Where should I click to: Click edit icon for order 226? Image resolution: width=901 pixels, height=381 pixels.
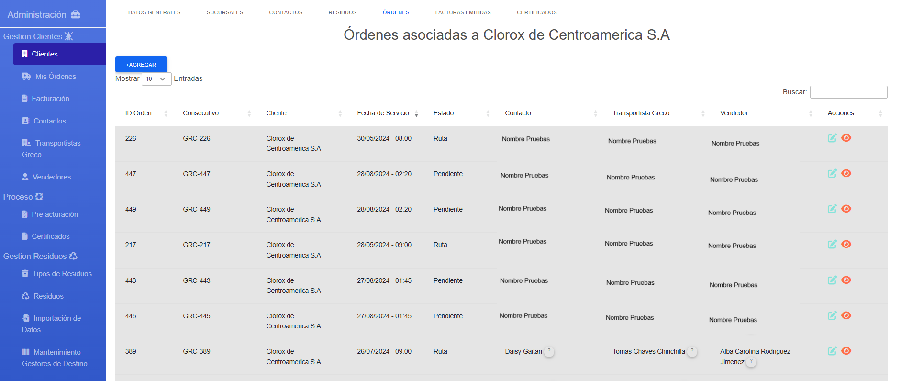point(832,138)
